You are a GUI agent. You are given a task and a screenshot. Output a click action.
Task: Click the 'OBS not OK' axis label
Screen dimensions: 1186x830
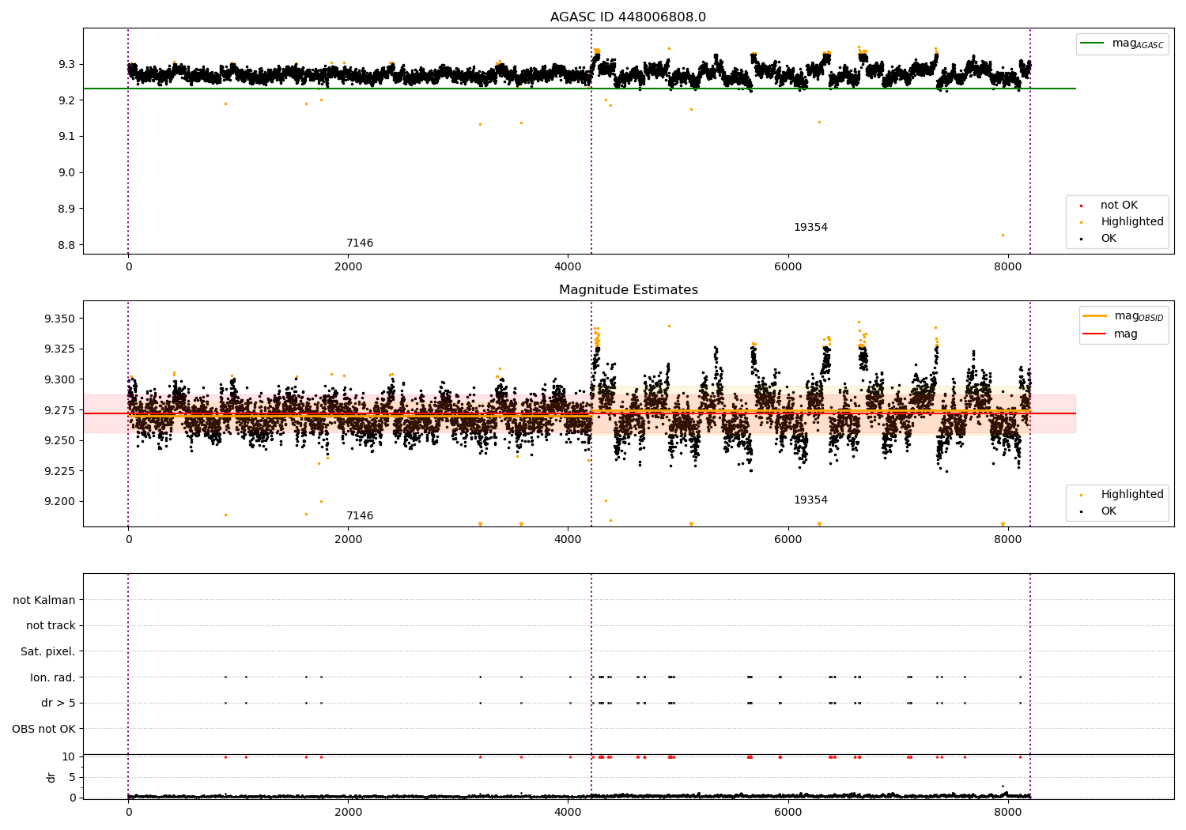44,729
